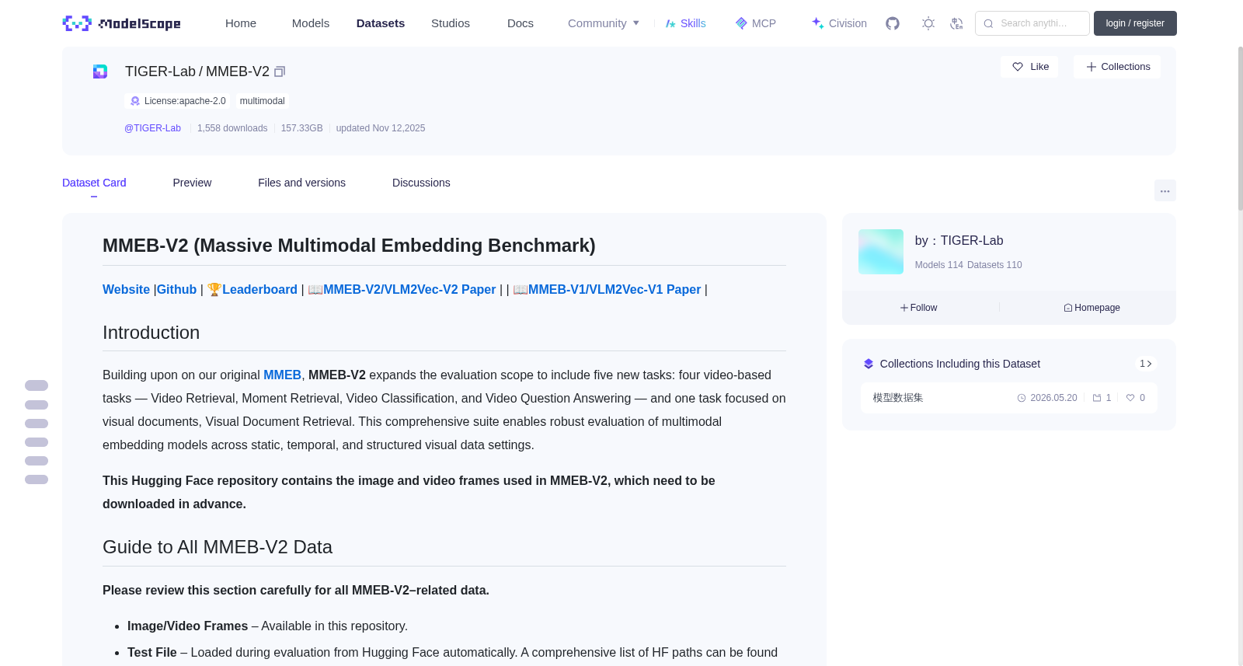Click the 'by：TIGER-Lab' author name

(x=959, y=241)
